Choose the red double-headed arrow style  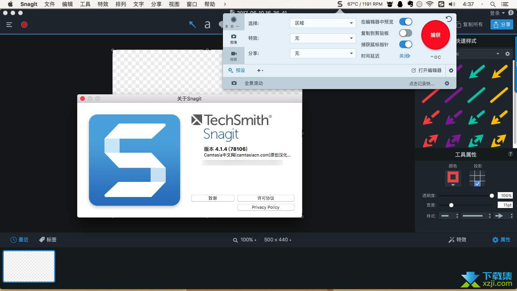pos(431,141)
